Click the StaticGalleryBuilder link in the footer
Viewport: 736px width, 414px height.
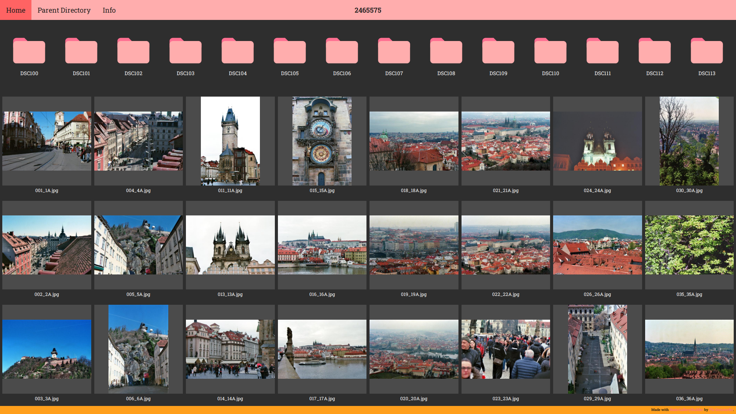tap(687, 409)
